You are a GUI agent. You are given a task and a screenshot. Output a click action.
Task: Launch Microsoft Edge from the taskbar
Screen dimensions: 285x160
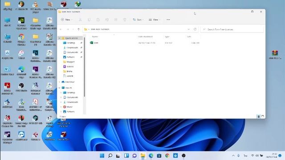(151, 156)
